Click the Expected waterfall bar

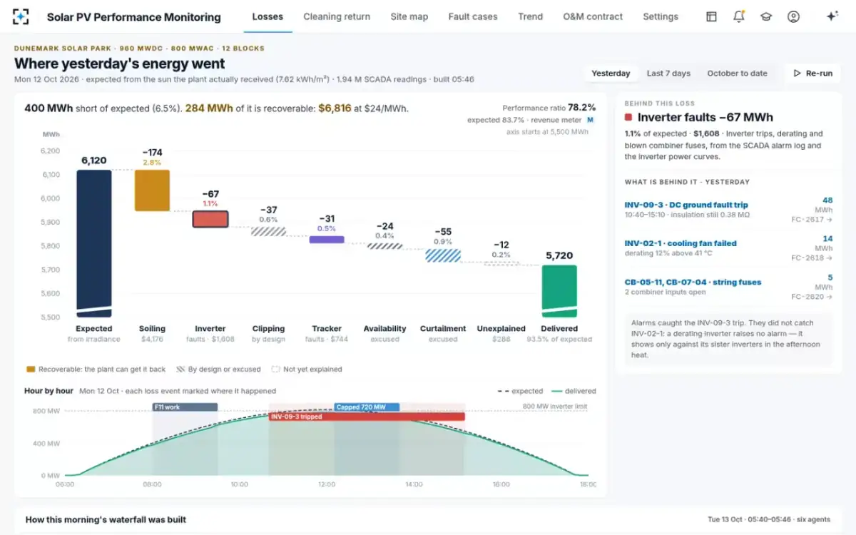point(94,243)
